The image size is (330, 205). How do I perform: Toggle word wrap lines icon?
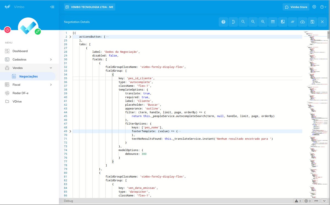pos(293,22)
